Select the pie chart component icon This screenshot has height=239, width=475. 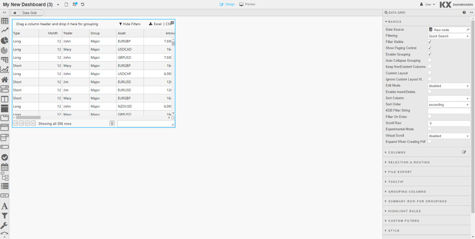click(x=4, y=40)
